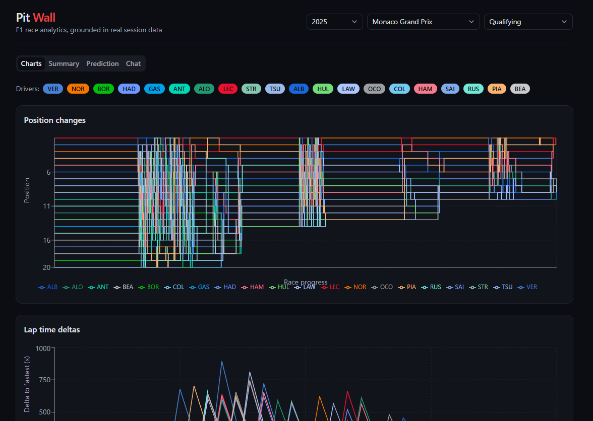The image size is (593, 421).
Task: Click BEA in the position chart legend
Action: coord(124,287)
